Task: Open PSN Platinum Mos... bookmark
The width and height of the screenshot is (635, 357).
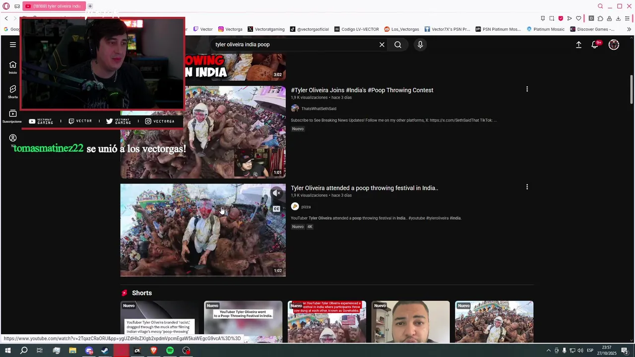Action: (498, 29)
